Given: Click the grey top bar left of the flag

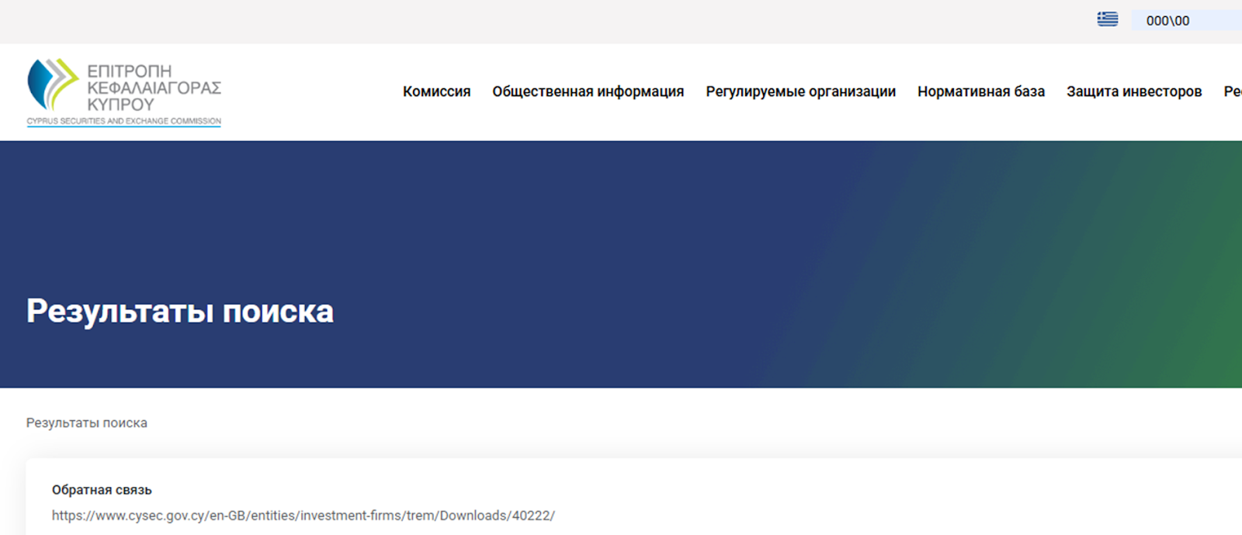Looking at the screenshot, I should [543, 21].
